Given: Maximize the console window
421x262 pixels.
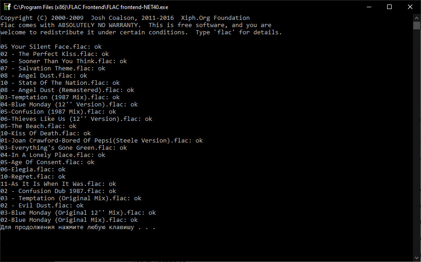Looking at the screenshot, I should 389,7.
